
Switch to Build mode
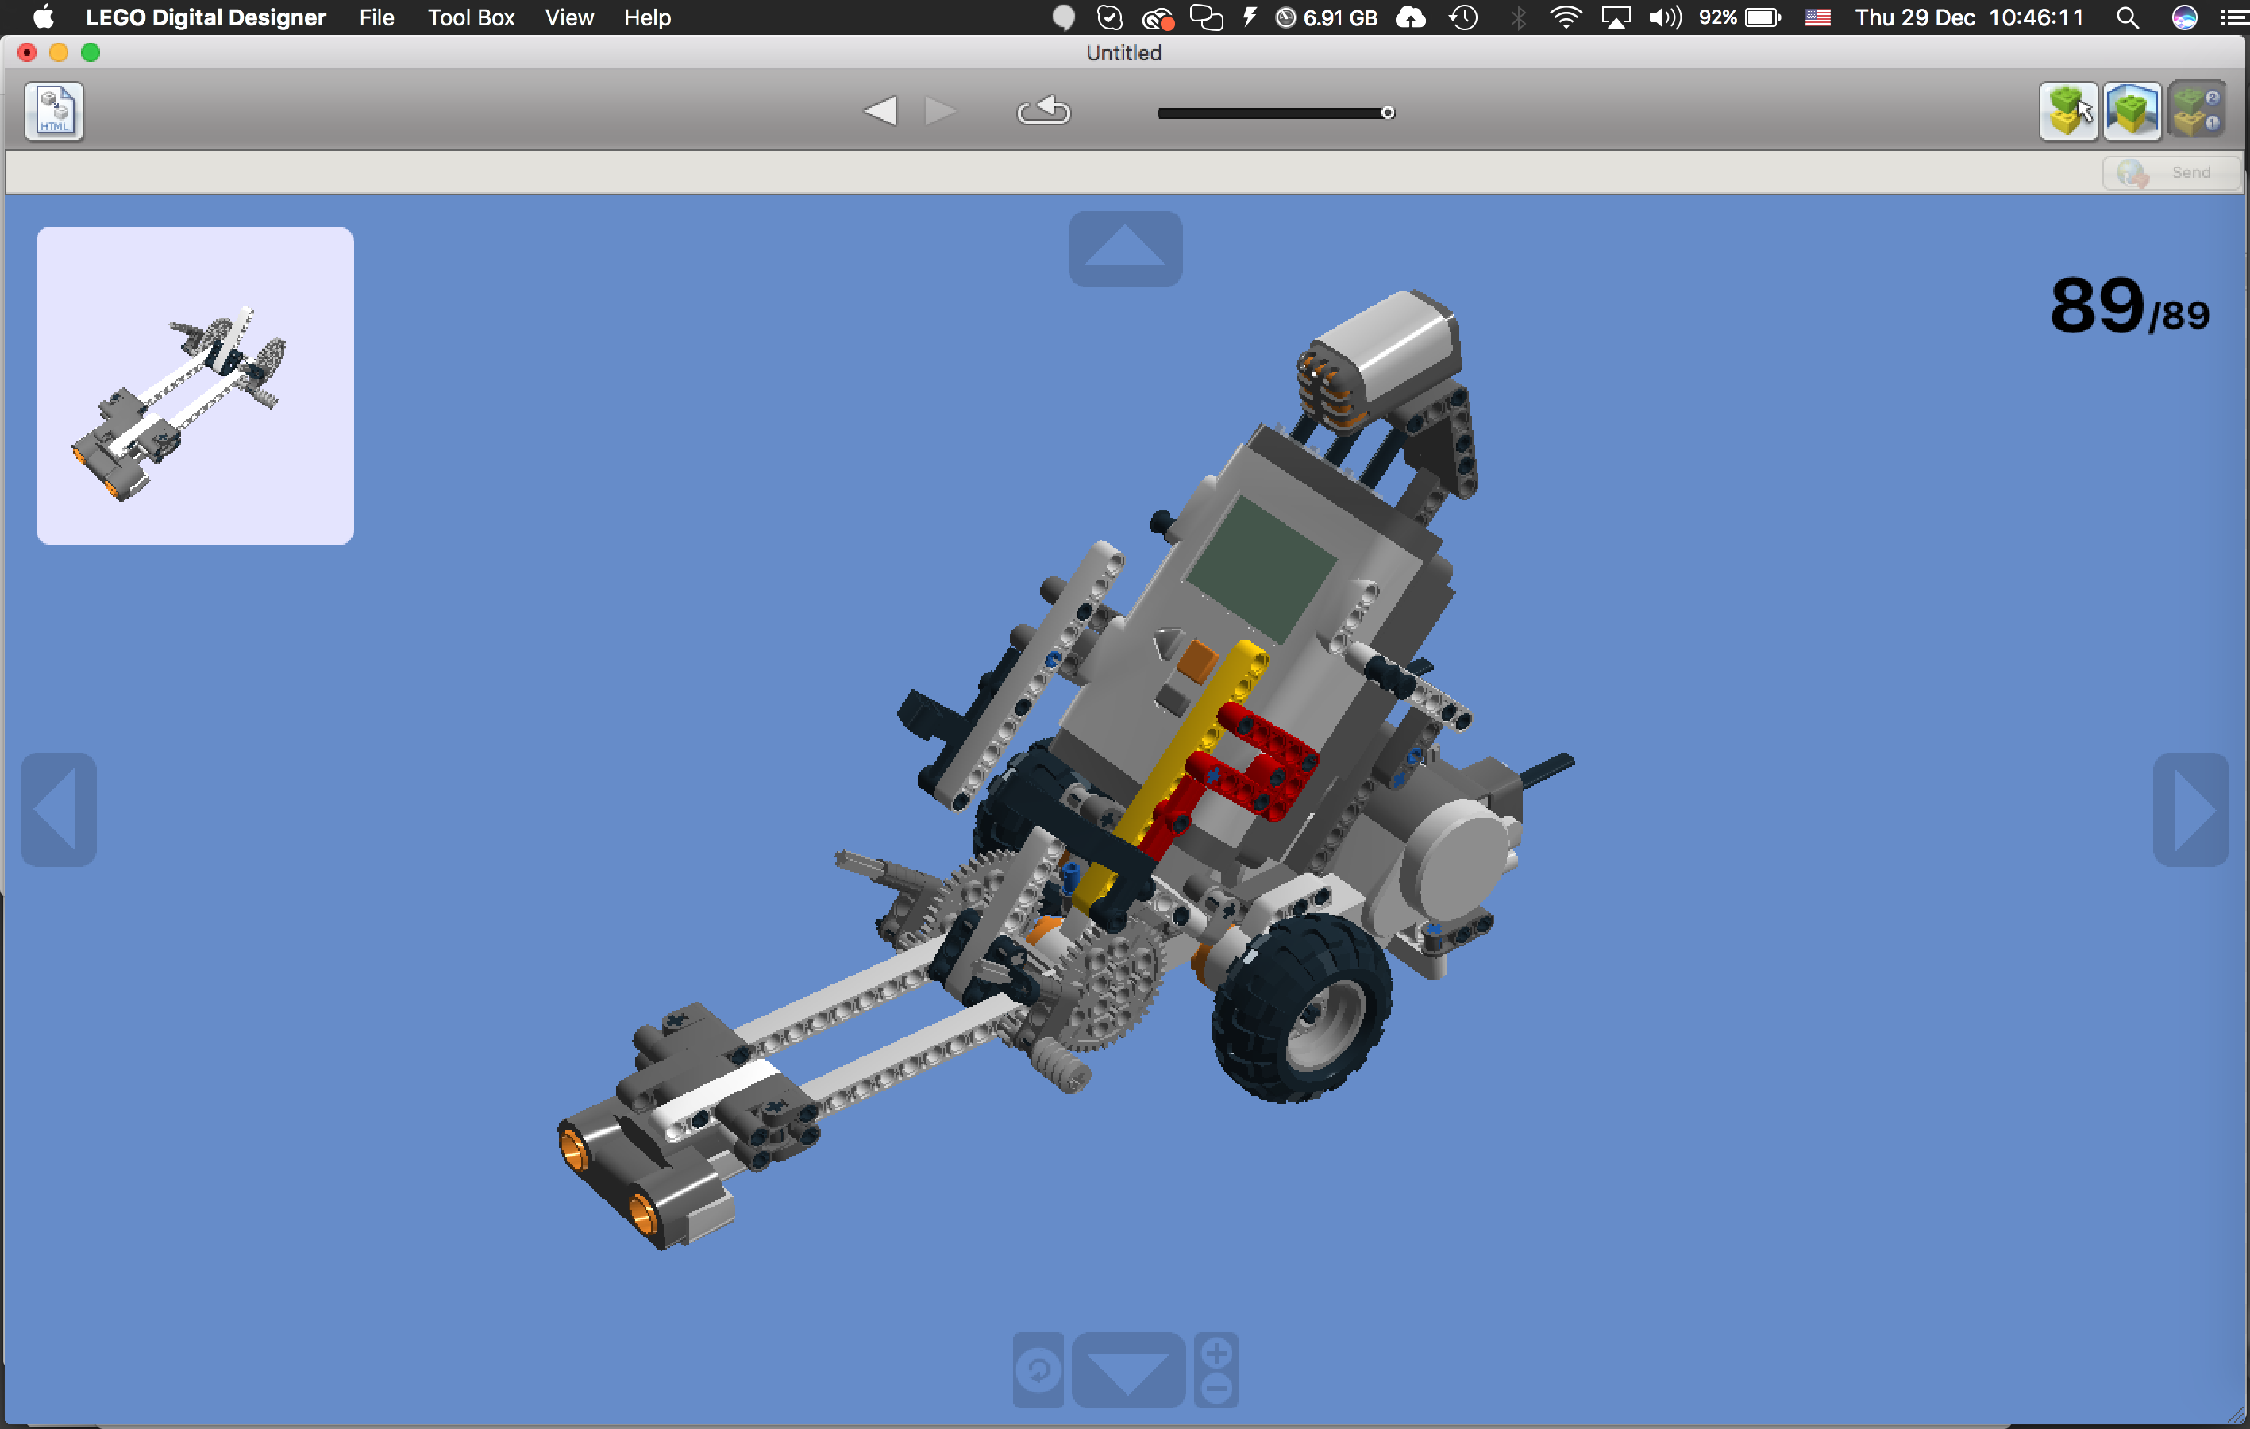(x=2068, y=110)
